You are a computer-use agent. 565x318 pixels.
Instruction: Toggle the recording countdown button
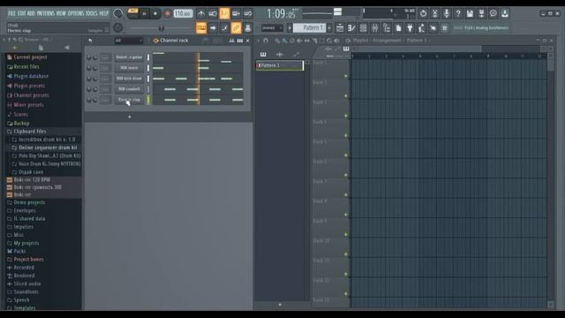[x=224, y=14]
